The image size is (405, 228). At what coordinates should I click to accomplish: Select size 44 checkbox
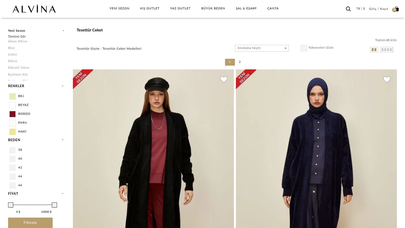coord(12,177)
